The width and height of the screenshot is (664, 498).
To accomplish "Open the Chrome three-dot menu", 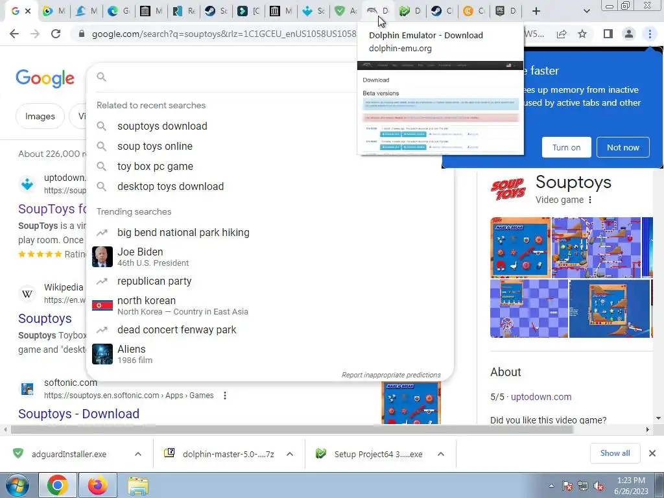I will click(650, 34).
